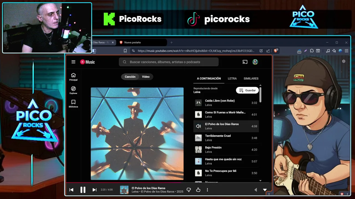
Task: Click the media control music note icon
Action: tap(328, 51)
